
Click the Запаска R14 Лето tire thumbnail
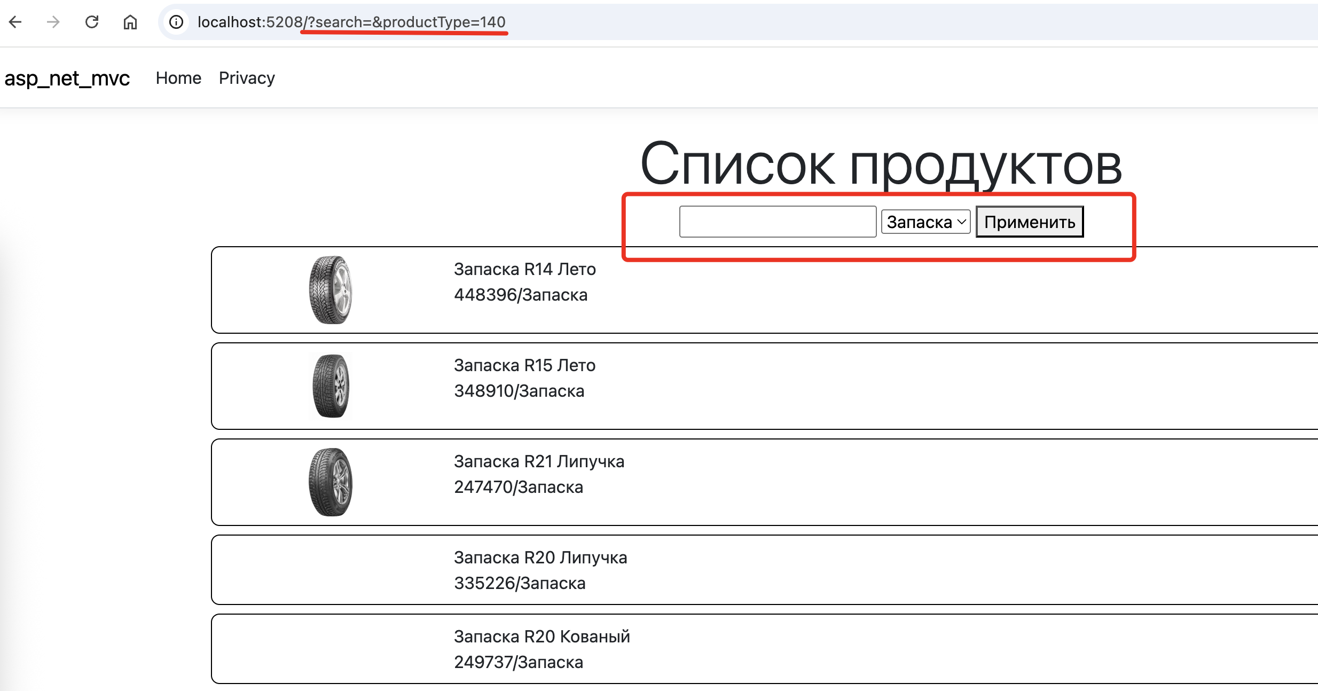coord(331,290)
